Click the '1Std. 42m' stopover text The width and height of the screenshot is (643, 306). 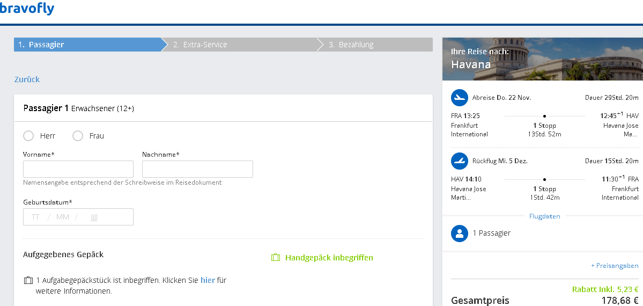pos(544,198)
